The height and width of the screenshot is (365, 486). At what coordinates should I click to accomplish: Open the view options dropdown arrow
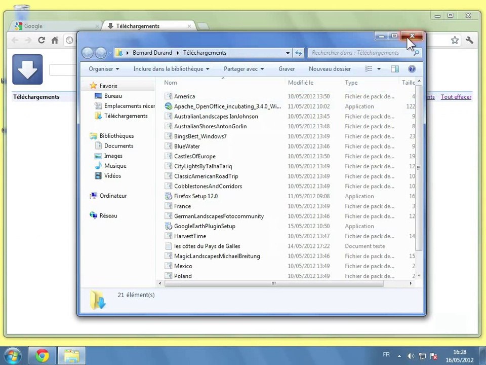coord(379,69)
